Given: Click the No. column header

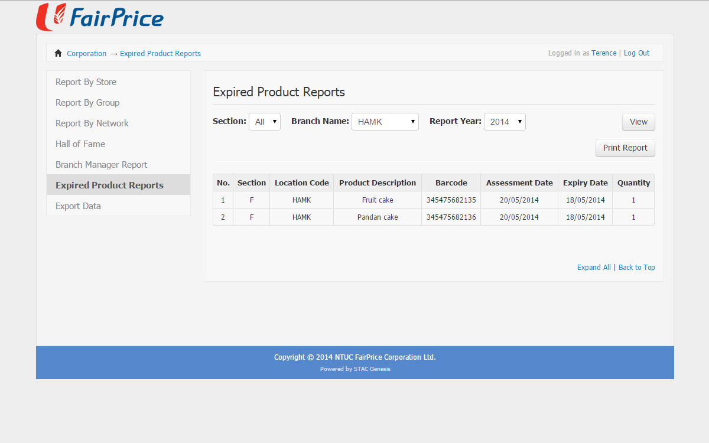Looking at the screenshot, I should (223, 183).
